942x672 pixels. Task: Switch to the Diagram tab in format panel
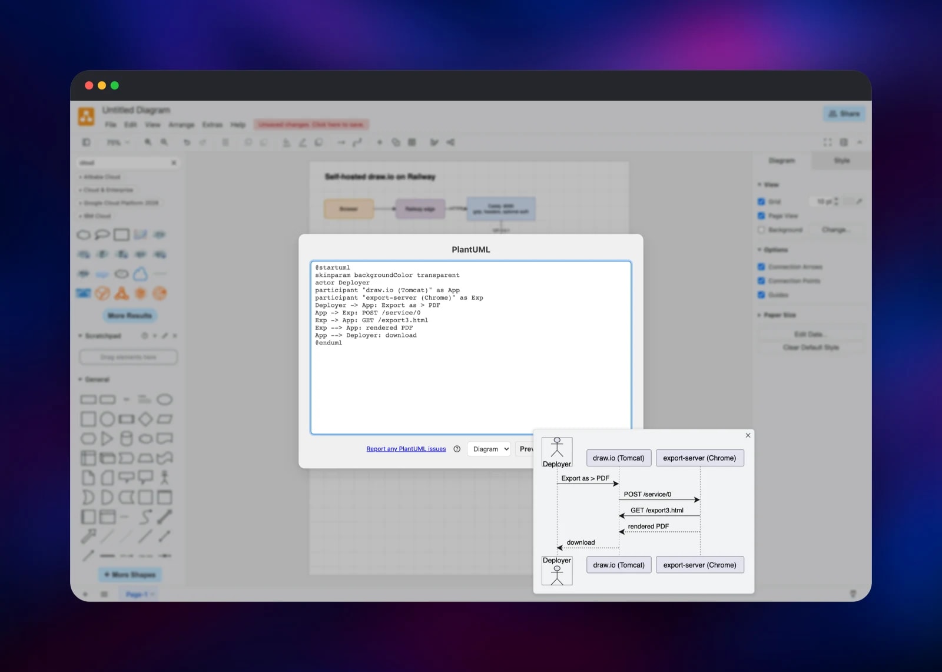pos(782,160)
